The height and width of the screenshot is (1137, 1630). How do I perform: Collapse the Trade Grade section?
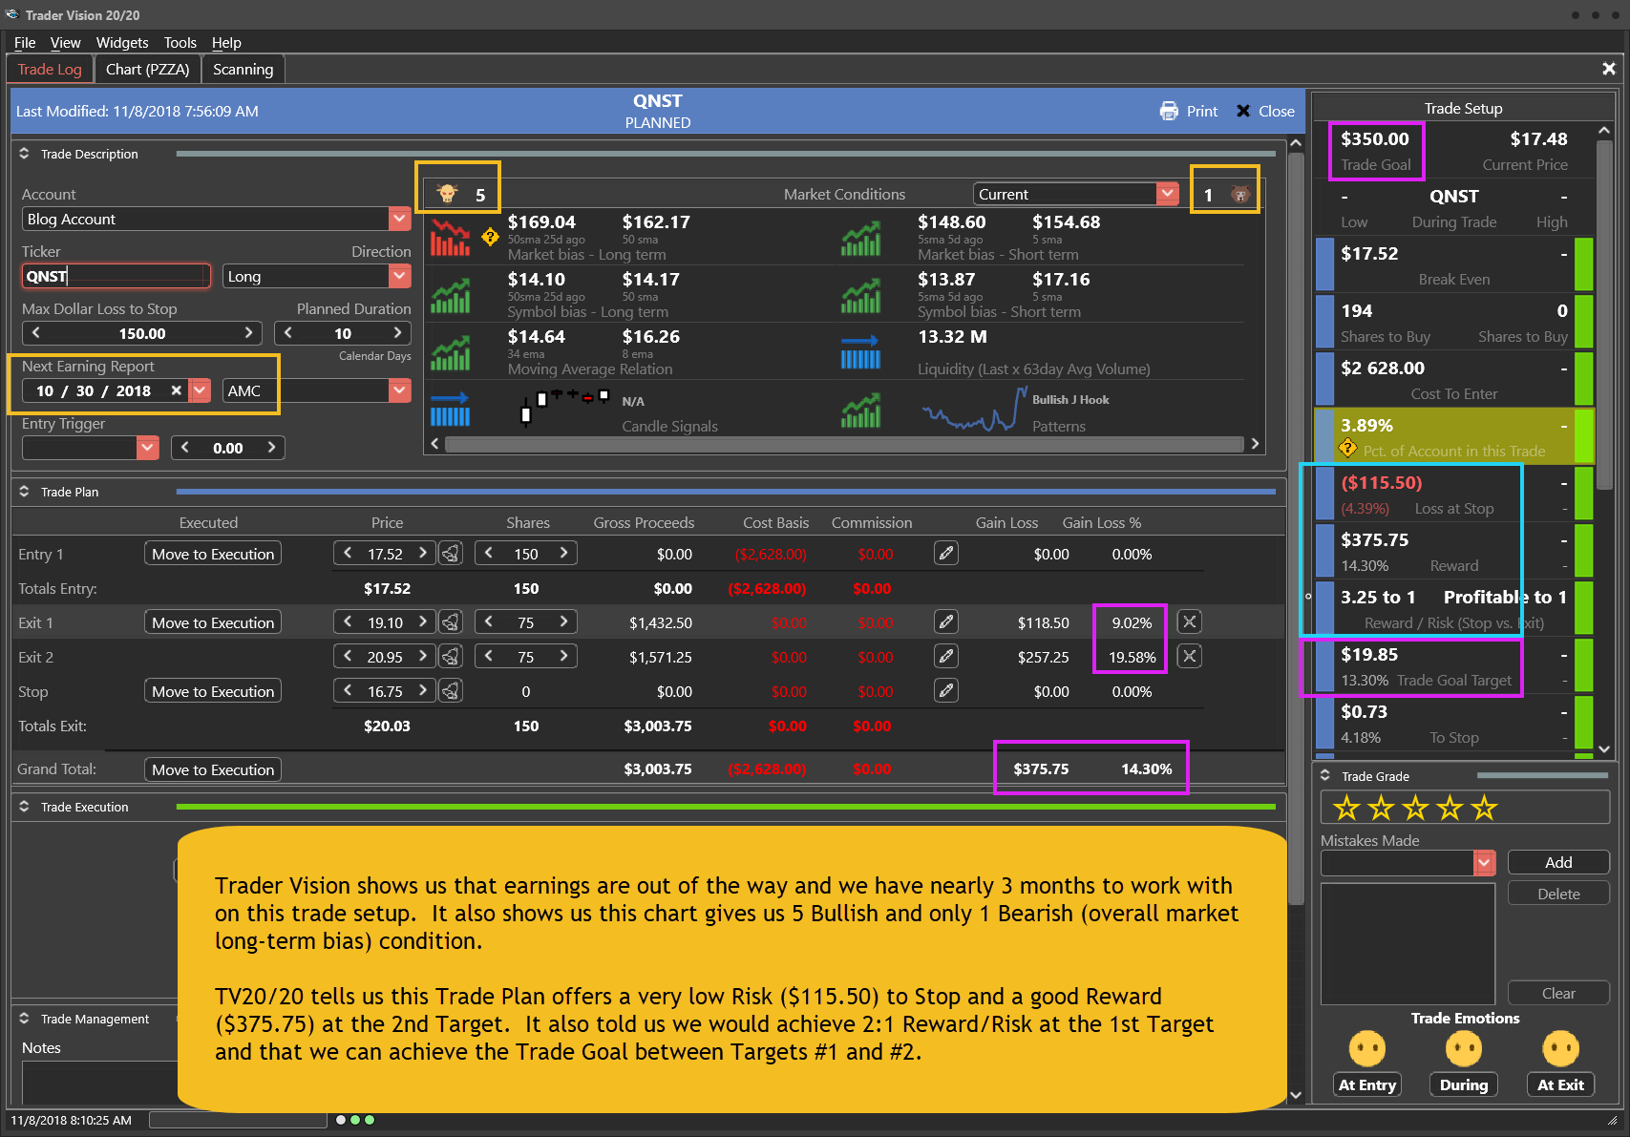(x=1324, y=775)
